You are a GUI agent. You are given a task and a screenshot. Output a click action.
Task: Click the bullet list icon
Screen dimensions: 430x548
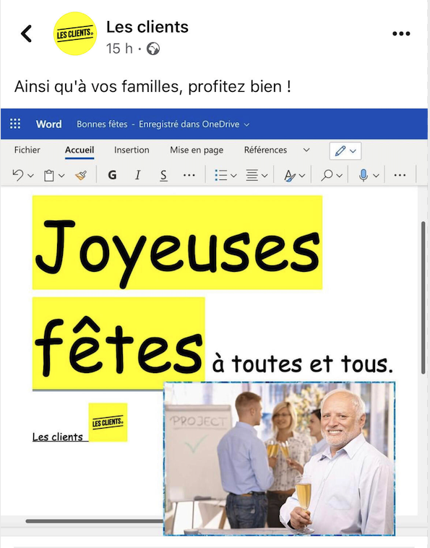(220, 175)
